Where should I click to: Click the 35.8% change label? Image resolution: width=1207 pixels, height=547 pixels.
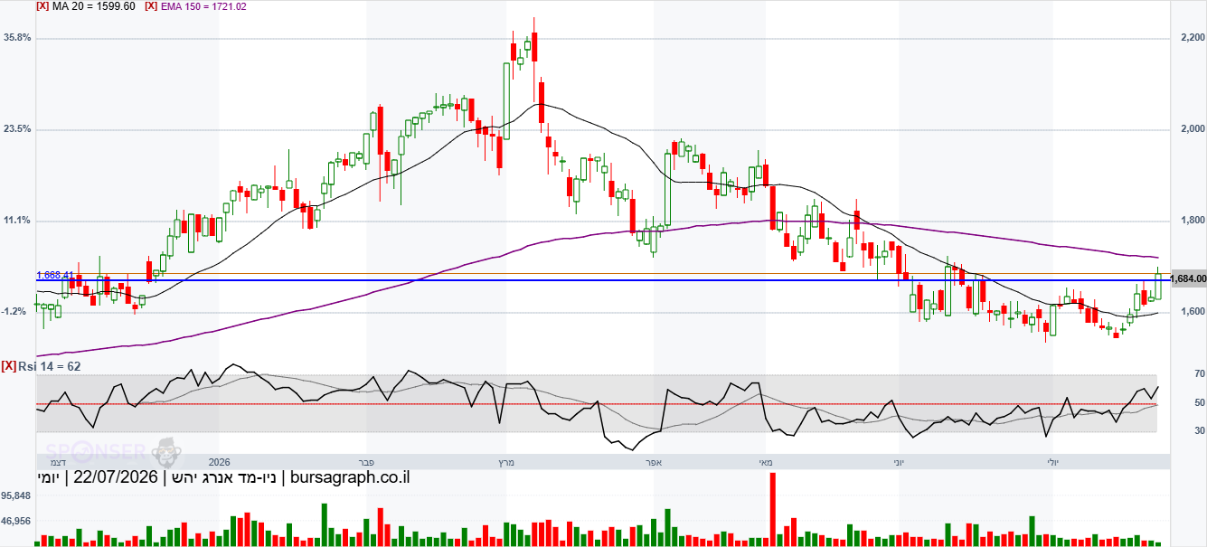(x=18, y=38)
